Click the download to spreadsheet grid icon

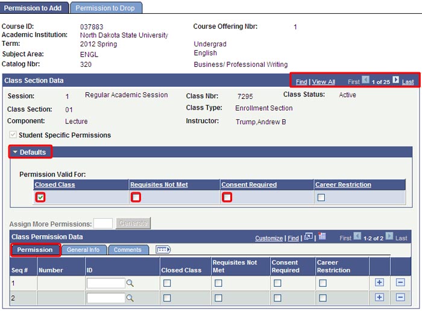pos(321,237)
